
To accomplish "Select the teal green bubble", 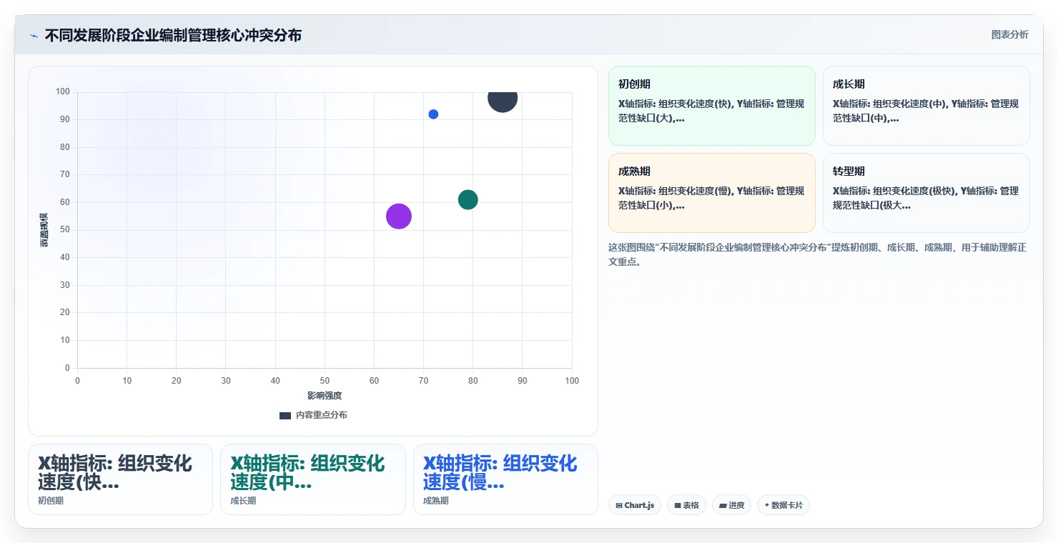I will pyautogui.click(x=468, y=199).
